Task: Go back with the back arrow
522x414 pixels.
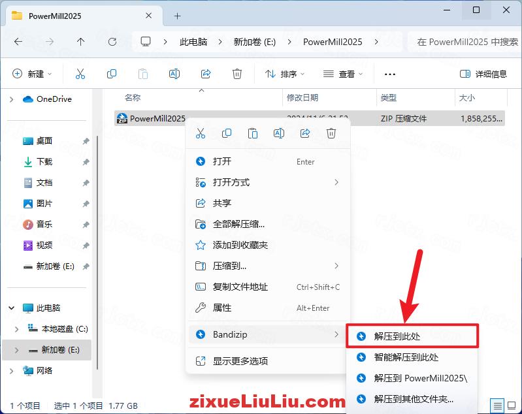Action: pos(18,42)
